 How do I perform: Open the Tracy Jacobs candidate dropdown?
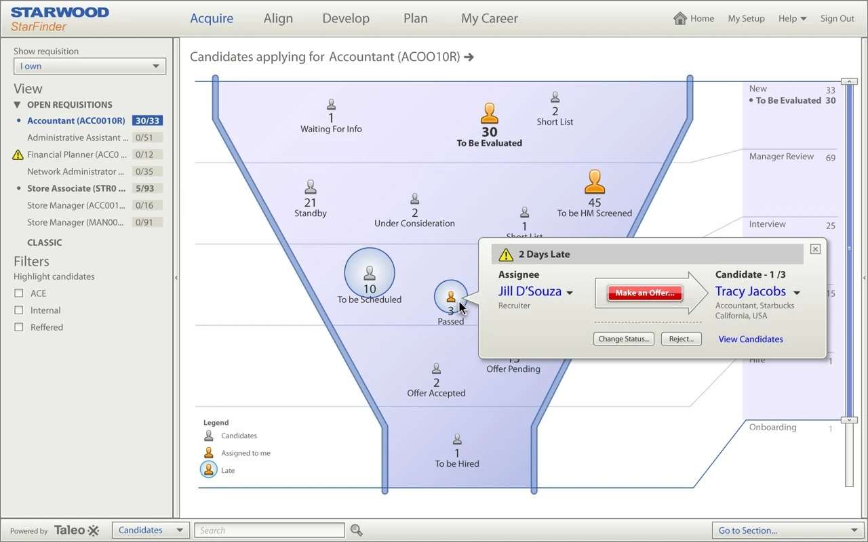(x=797, y=293)
